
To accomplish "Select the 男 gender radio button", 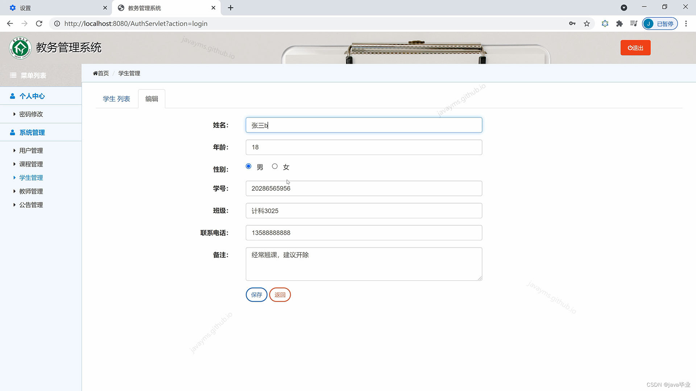I will pyautogui.click(x=248, y=166).
